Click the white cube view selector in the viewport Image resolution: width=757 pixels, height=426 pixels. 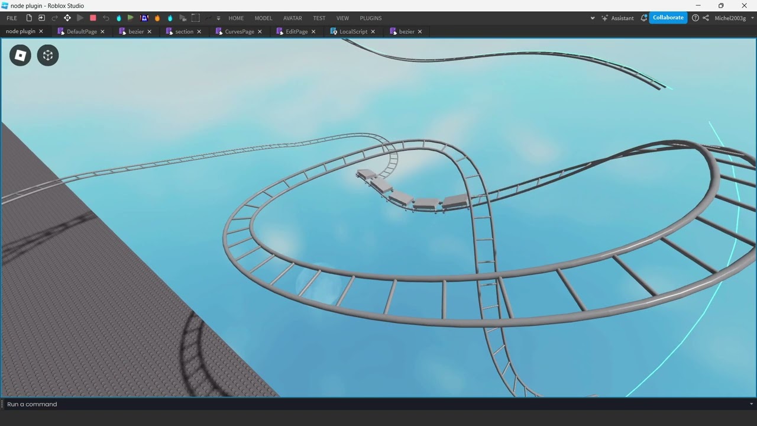pos(20,55)
